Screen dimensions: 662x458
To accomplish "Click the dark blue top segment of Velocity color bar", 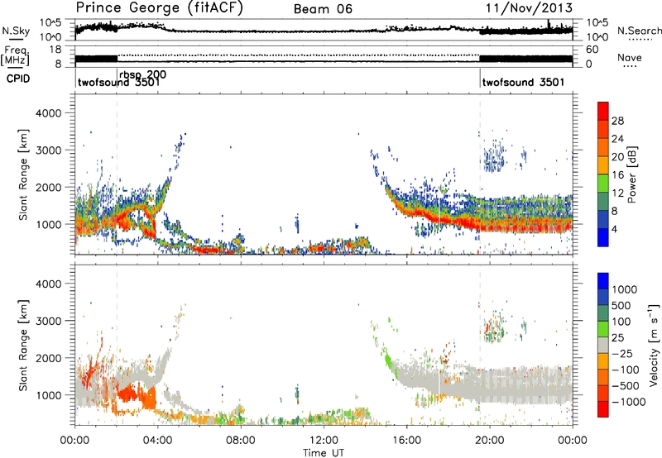I will pyautogui.click(x=603, y=281).
